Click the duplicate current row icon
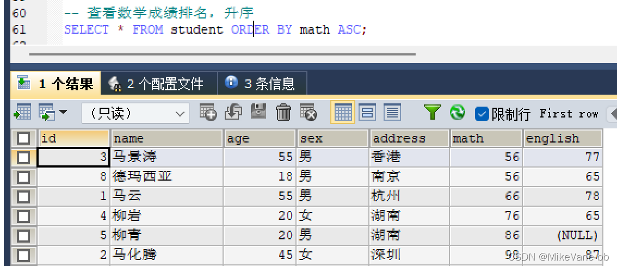This screenshot has width=617, height=266. 233,113
